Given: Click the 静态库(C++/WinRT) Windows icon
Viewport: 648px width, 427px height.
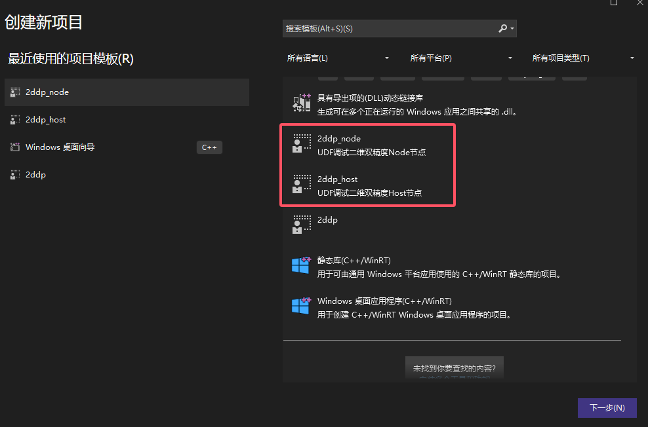Looking at the screenshot, I should tap(300, 265).
